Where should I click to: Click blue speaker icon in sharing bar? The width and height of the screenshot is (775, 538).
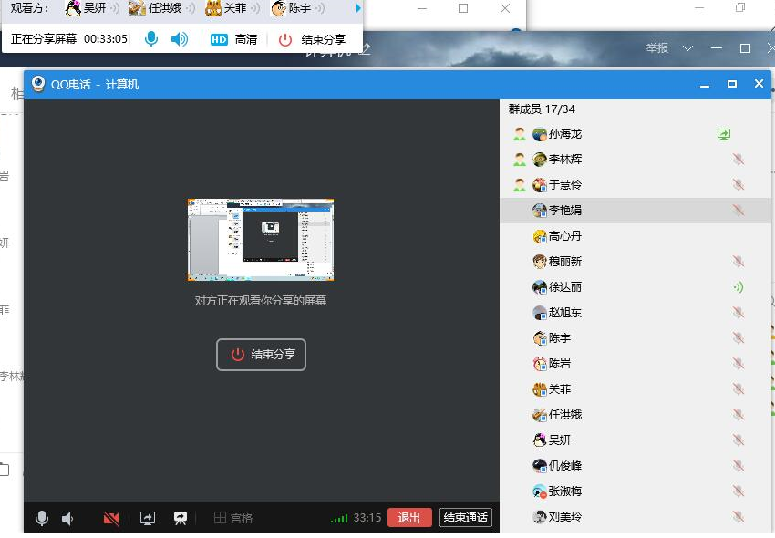click(x=180, y=39)
